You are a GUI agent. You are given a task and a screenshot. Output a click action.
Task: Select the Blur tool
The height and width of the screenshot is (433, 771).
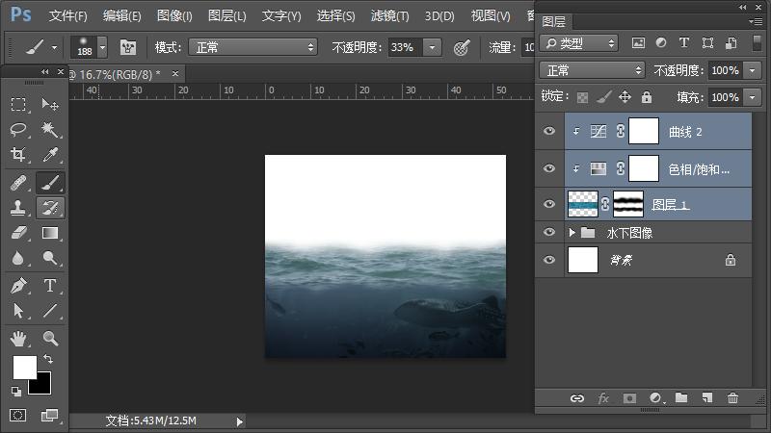pyautogui.click(x=18, y=258)
